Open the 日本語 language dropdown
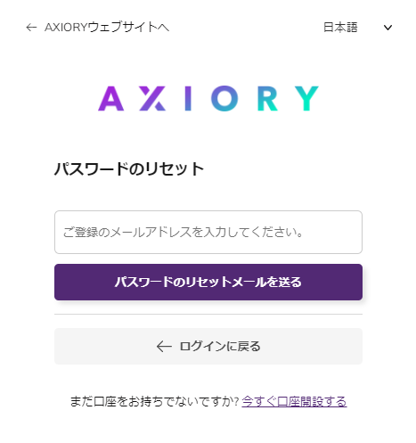 click(x=357, y=28)
